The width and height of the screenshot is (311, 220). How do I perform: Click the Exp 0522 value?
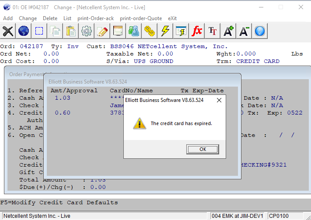pyautogui.click(x=295, y=113)
